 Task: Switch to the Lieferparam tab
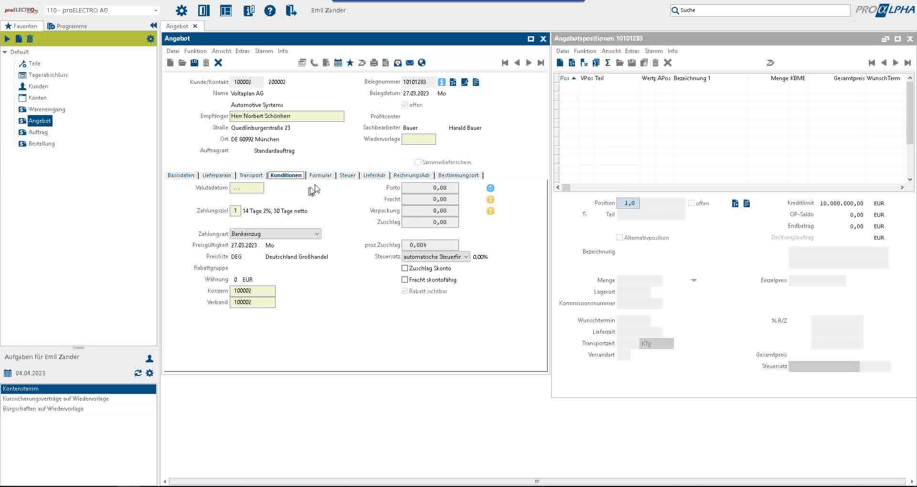pos(216,175)
